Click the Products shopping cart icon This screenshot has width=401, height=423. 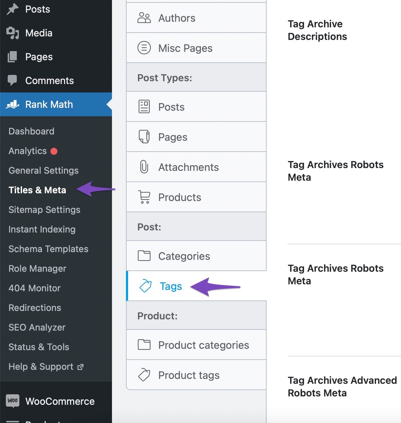pyautogui.click(x=144, y=197)
